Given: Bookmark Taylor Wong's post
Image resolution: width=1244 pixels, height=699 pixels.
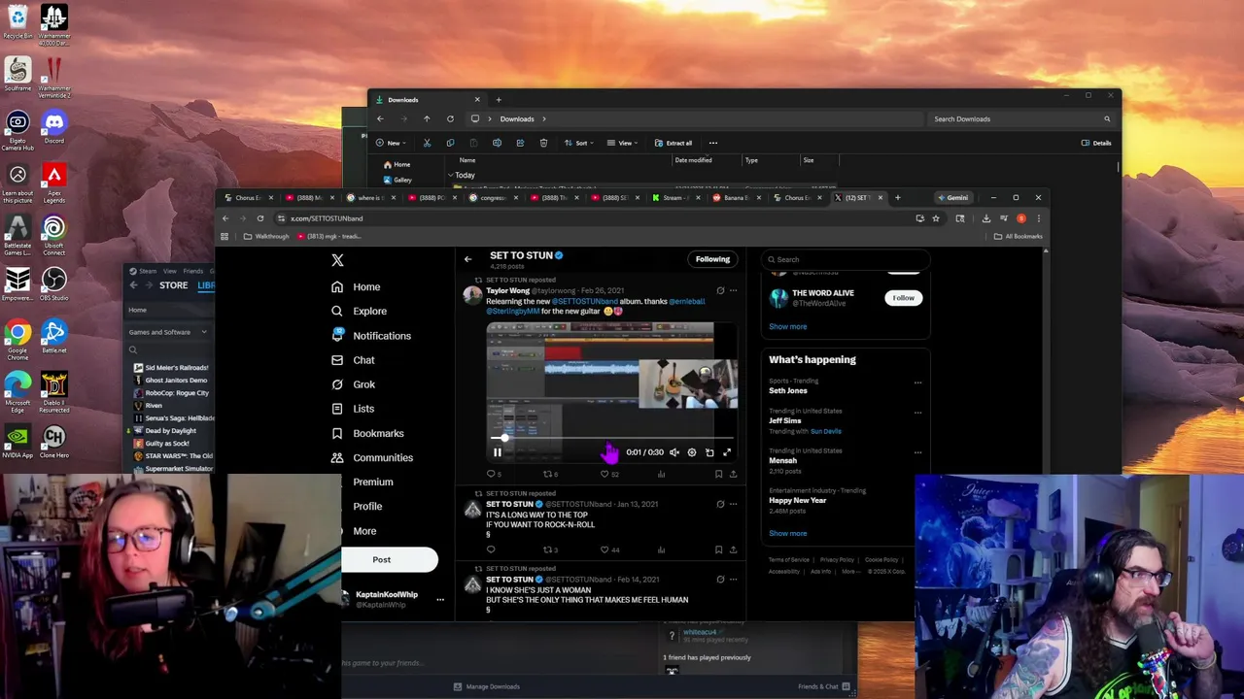Looking at the screenshot, I should point(718,474).
